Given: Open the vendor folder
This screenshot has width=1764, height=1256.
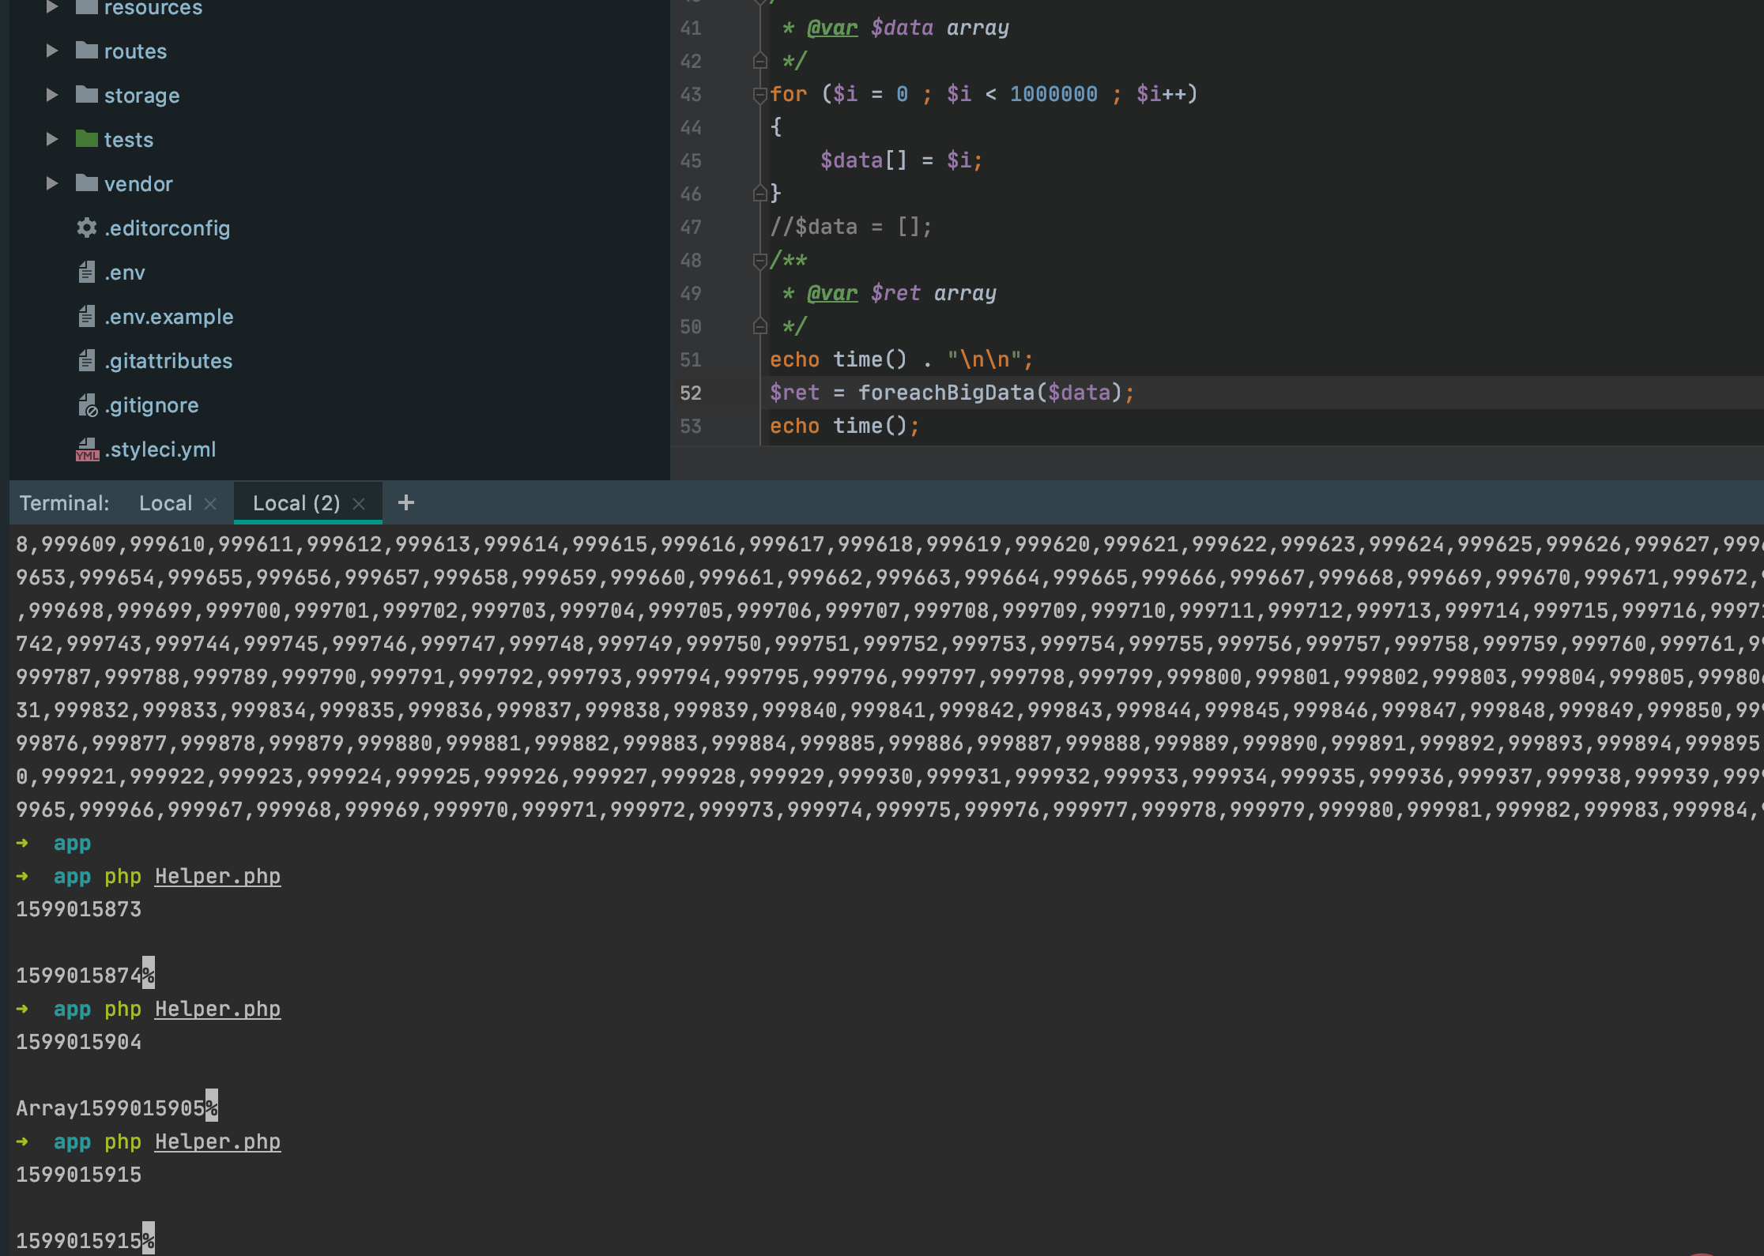Looking at the screenshot, I should [x=138, y=184].
